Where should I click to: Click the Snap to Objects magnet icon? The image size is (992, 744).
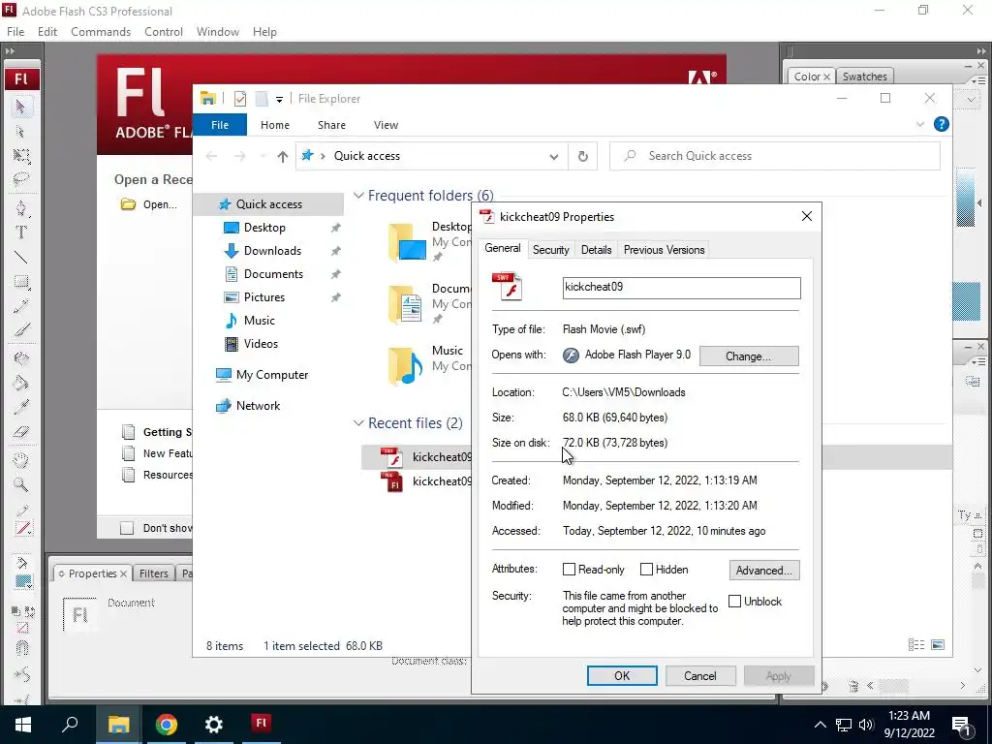click(x=22, y=648)
